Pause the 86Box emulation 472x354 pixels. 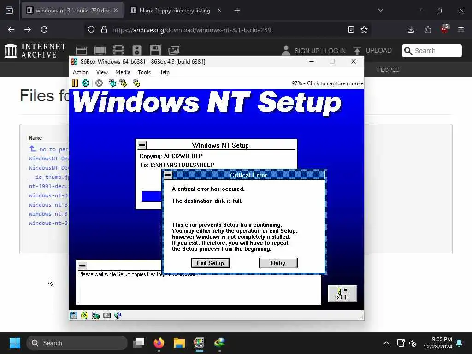75,83
